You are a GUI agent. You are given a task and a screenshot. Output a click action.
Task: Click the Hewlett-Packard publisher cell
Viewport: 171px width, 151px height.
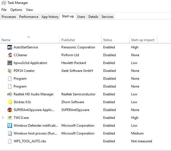point(74,63)
